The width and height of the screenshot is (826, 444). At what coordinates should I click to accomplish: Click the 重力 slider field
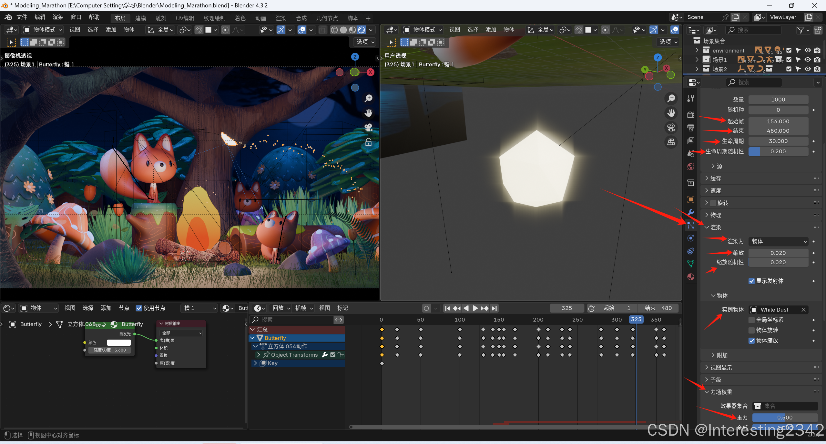[x=784, y=418]
